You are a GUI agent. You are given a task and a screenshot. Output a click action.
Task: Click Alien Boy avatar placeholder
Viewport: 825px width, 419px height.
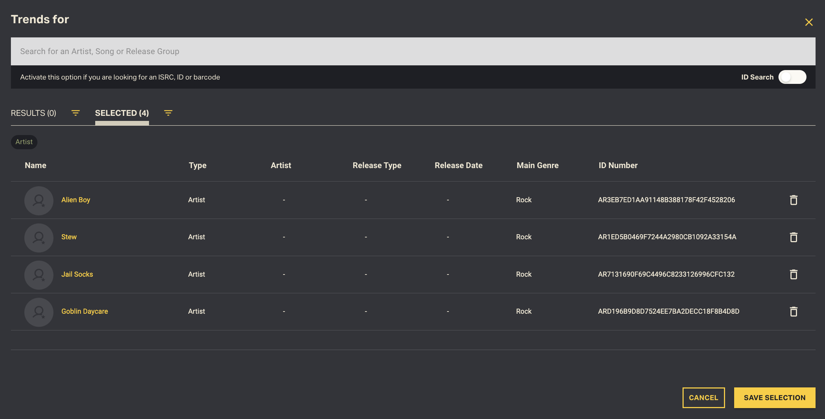coord(39,200)
